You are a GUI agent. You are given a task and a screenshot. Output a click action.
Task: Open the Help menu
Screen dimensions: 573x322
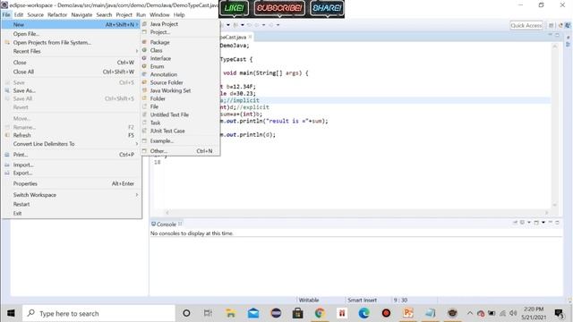(179, 14)
